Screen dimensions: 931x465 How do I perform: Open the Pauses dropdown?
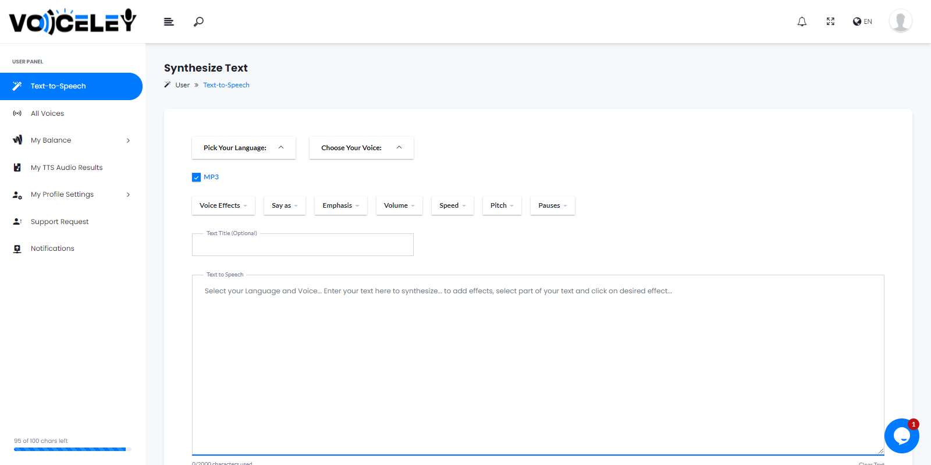(x=553, y=205)
